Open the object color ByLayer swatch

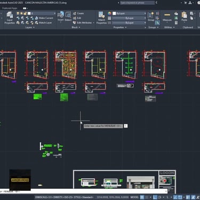[x=129, y=13]
